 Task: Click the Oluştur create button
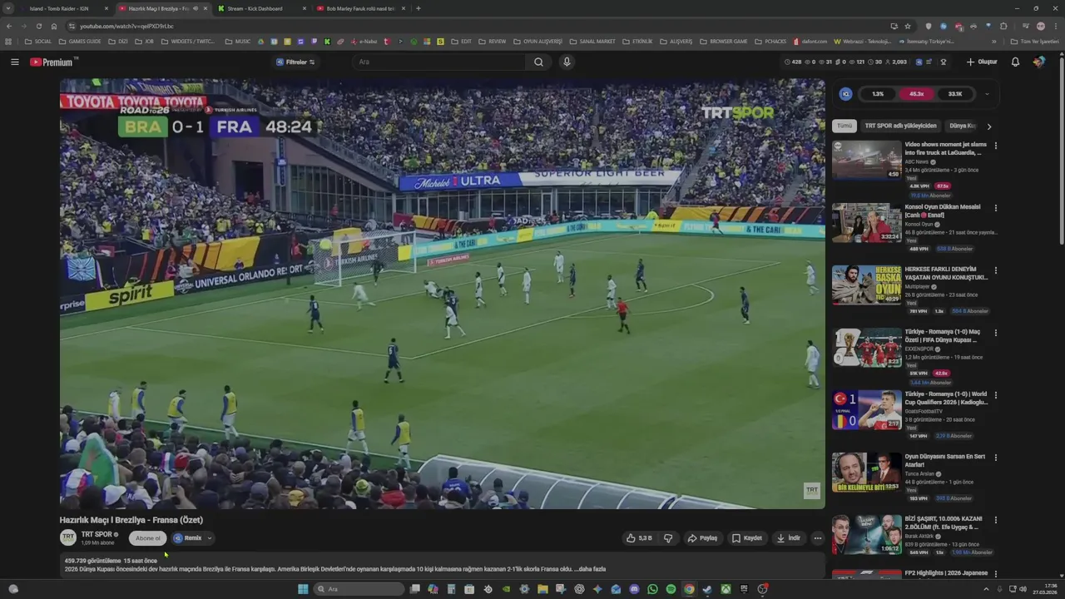[982, 62]
